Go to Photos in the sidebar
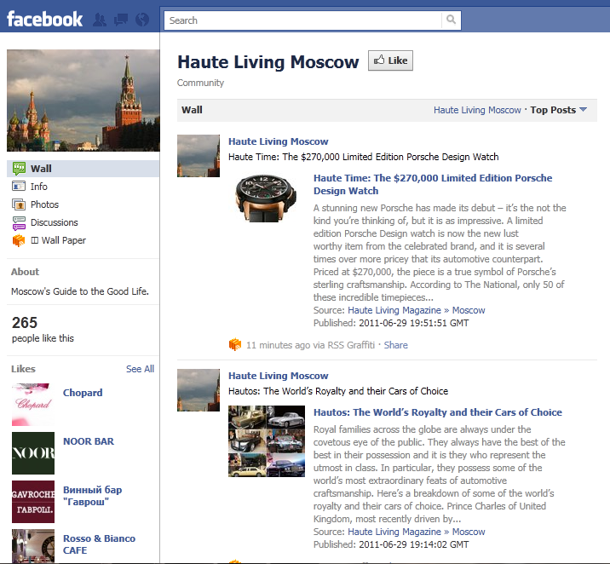The image size is (610, 564). coord(44,204)
